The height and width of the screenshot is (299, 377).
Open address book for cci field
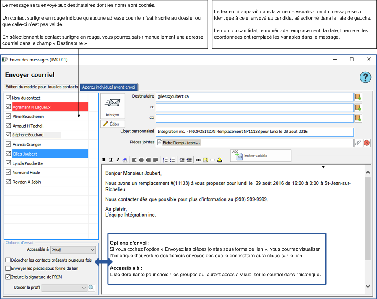358,118
